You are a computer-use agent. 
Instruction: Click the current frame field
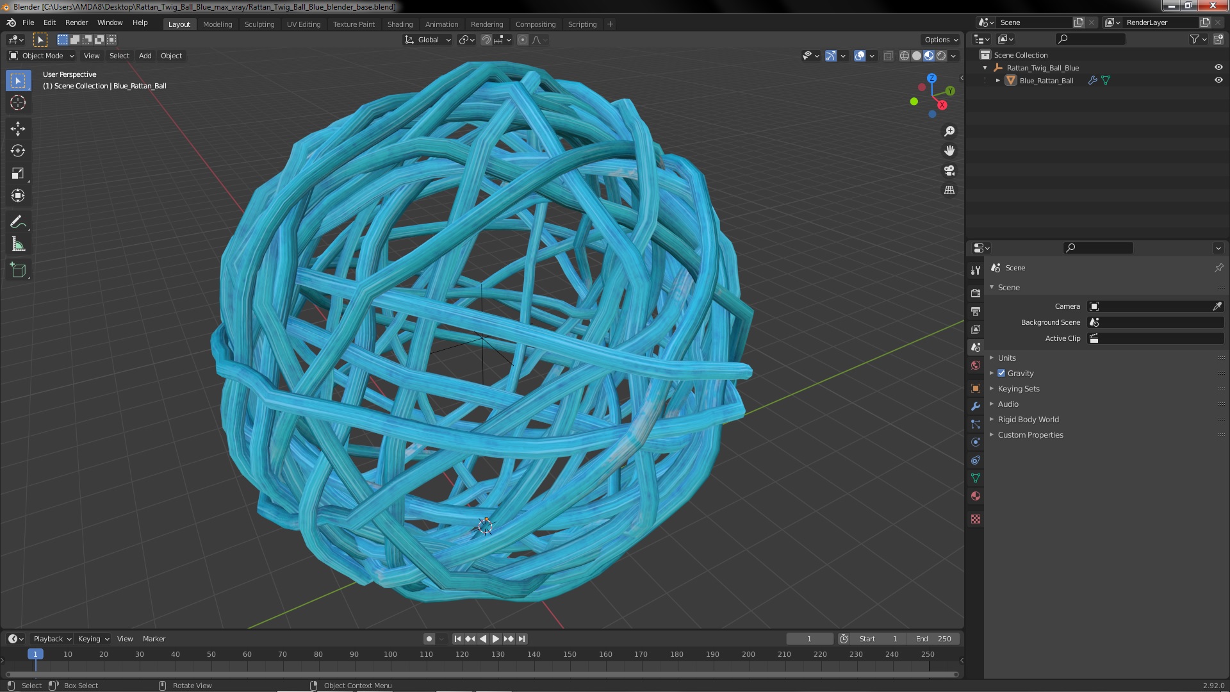click(809, 639)
